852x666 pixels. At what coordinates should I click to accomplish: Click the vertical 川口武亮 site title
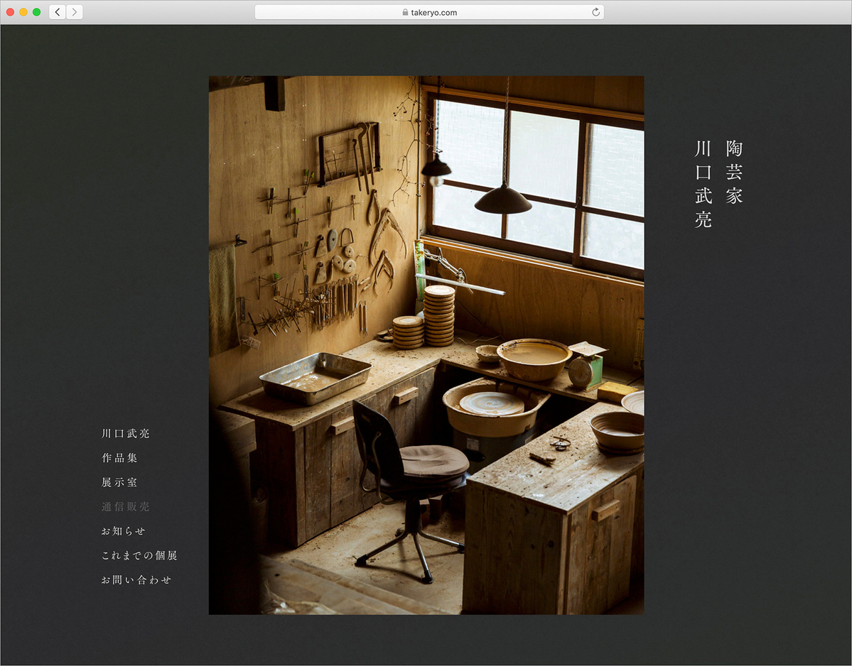coord(703,184)
